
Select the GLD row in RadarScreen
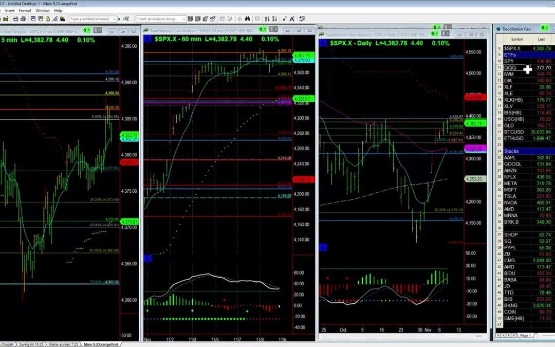(x=525, y=125)
